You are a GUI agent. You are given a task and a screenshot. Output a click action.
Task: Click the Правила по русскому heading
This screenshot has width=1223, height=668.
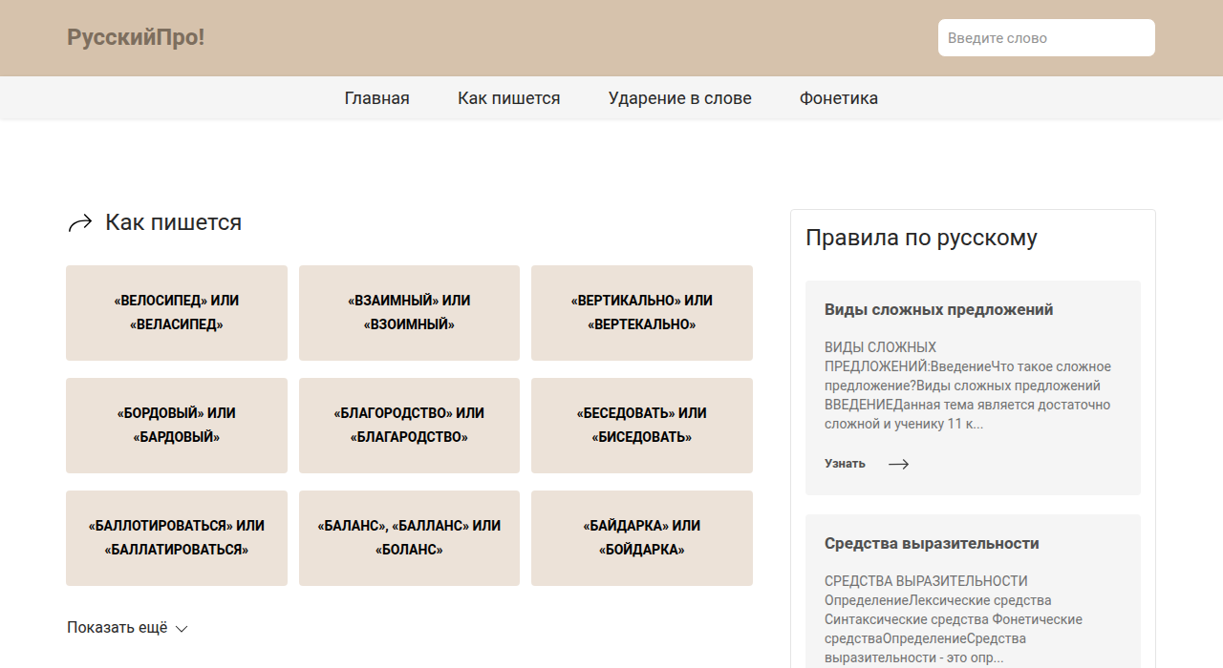(921, 238)
